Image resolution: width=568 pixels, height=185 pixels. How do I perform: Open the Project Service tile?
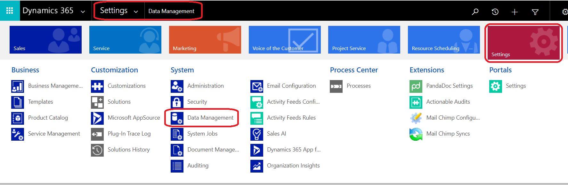(364, 40)
